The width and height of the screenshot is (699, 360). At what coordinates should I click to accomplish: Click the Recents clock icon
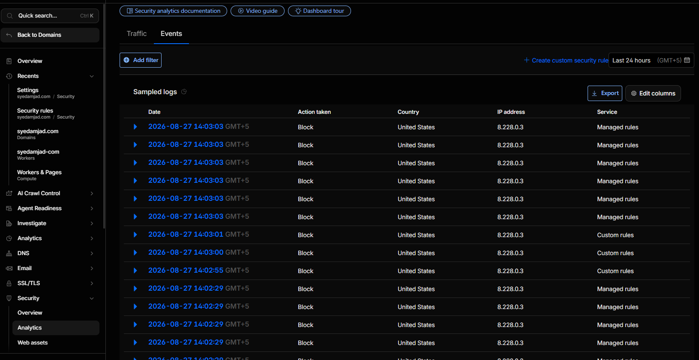(x=9, y=76)
